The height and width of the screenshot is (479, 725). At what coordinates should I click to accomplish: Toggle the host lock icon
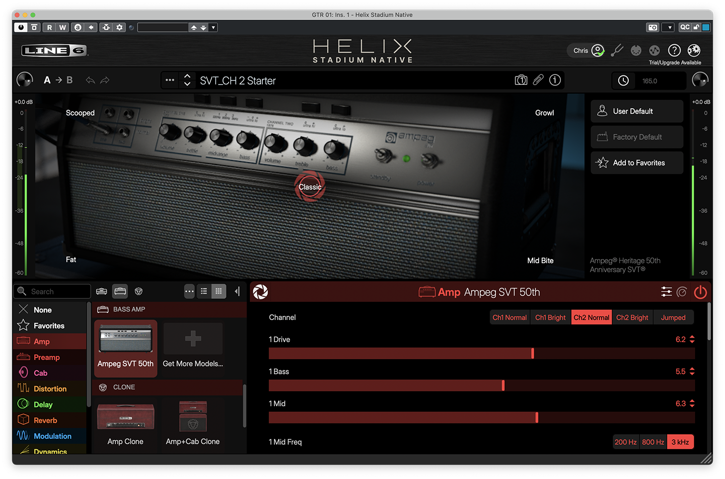697,27
